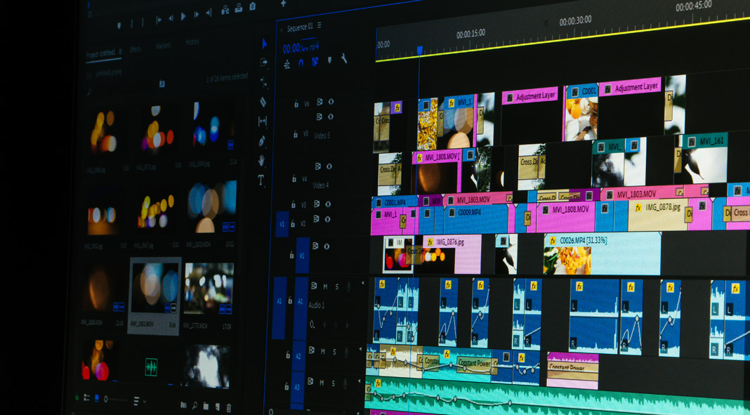Select the Sequence 01 timeline tab
This screenshot has height=415, width=750.
300,27
